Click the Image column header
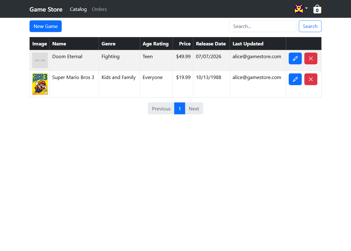351x251 pixels. (x=39, y=44)
